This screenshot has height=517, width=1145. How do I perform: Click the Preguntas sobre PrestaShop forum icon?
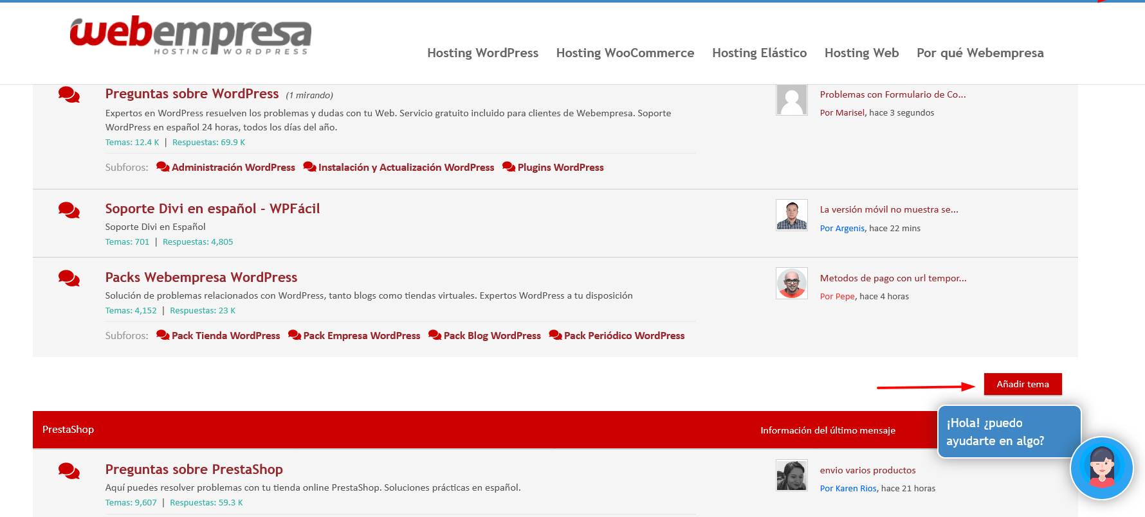point(69,471)
